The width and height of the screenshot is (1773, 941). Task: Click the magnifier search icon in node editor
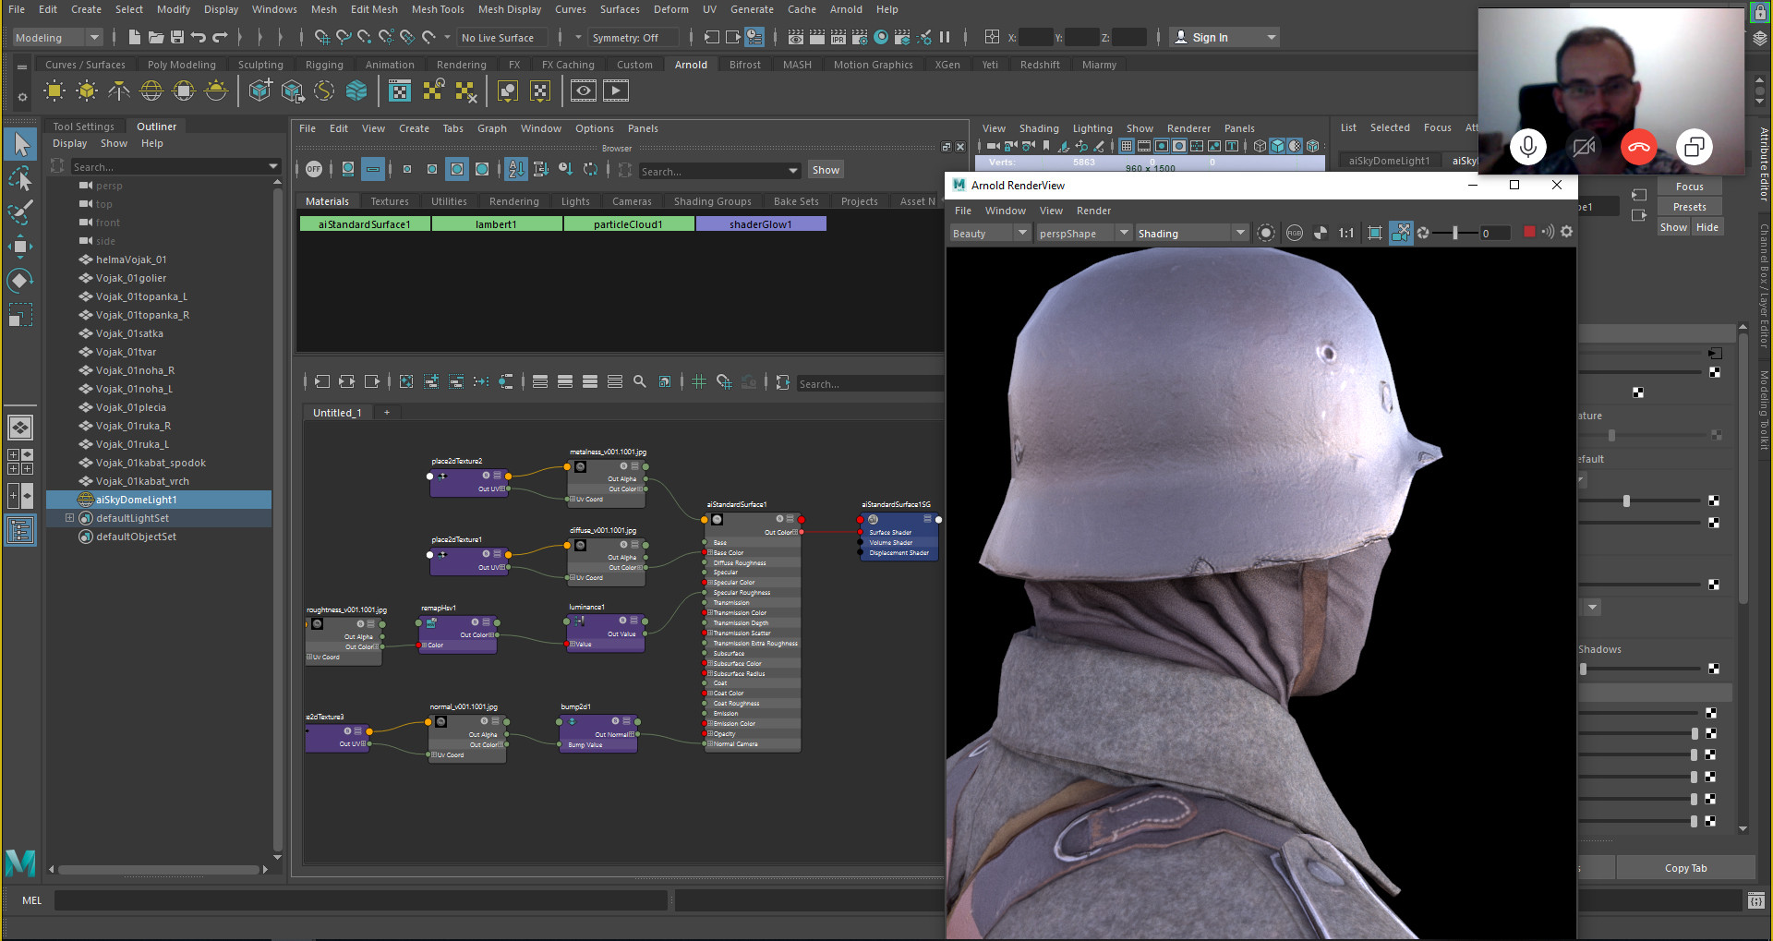(x=639, y=381)
